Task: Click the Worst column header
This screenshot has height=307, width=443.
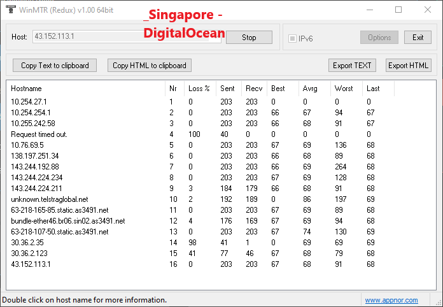Action: [x=346, y=89]
